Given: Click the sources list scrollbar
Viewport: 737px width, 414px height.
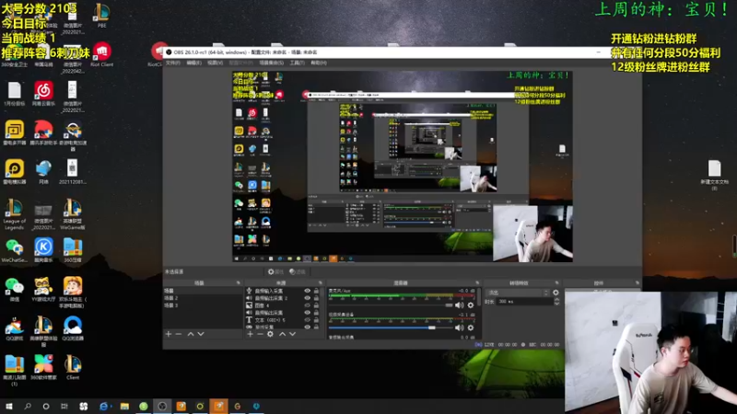Looking at the screenshot, I should [x=323, y=308].
